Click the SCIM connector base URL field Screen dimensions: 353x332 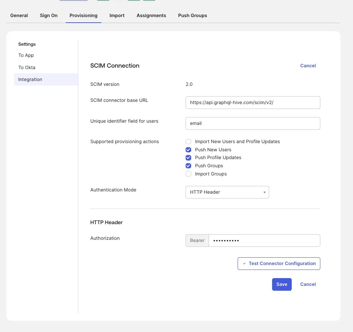253,103
